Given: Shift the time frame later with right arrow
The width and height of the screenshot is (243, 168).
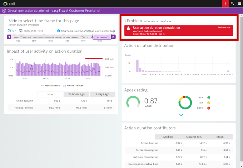Looking at the screenshot, I should 113,37.
